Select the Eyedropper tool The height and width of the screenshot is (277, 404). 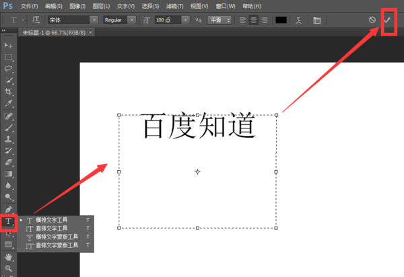(x=8, y=103)
